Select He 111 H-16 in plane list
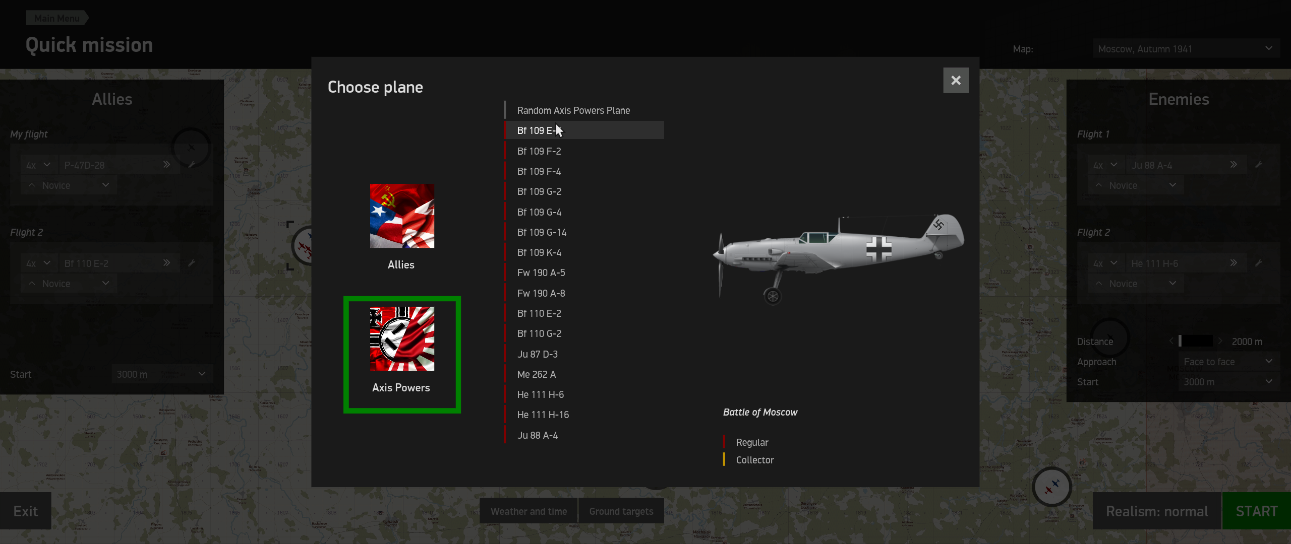 [584, 415]
